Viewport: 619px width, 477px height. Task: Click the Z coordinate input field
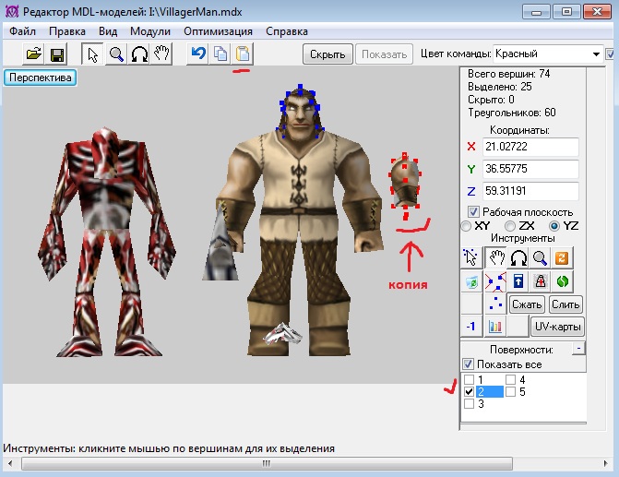pyautogui.click(x=530, y=191)
